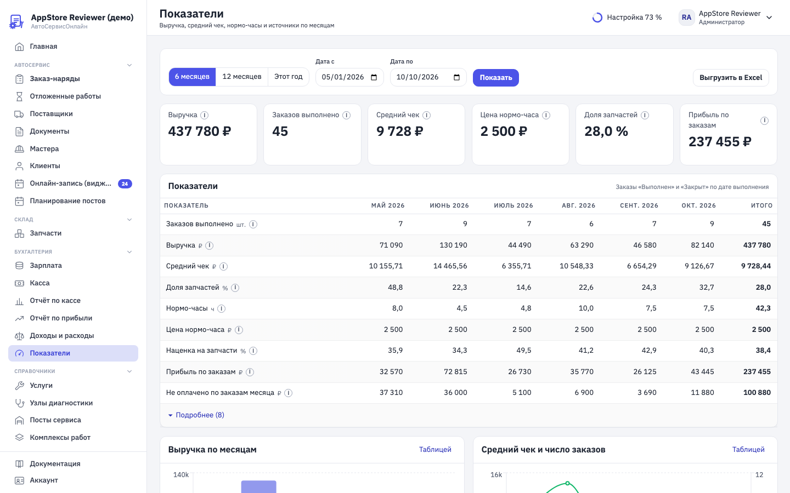The width and height of the screenshot is (790, 493).
Task: Open Поставщики via its truck icon
Action: (x=19, y=114)
